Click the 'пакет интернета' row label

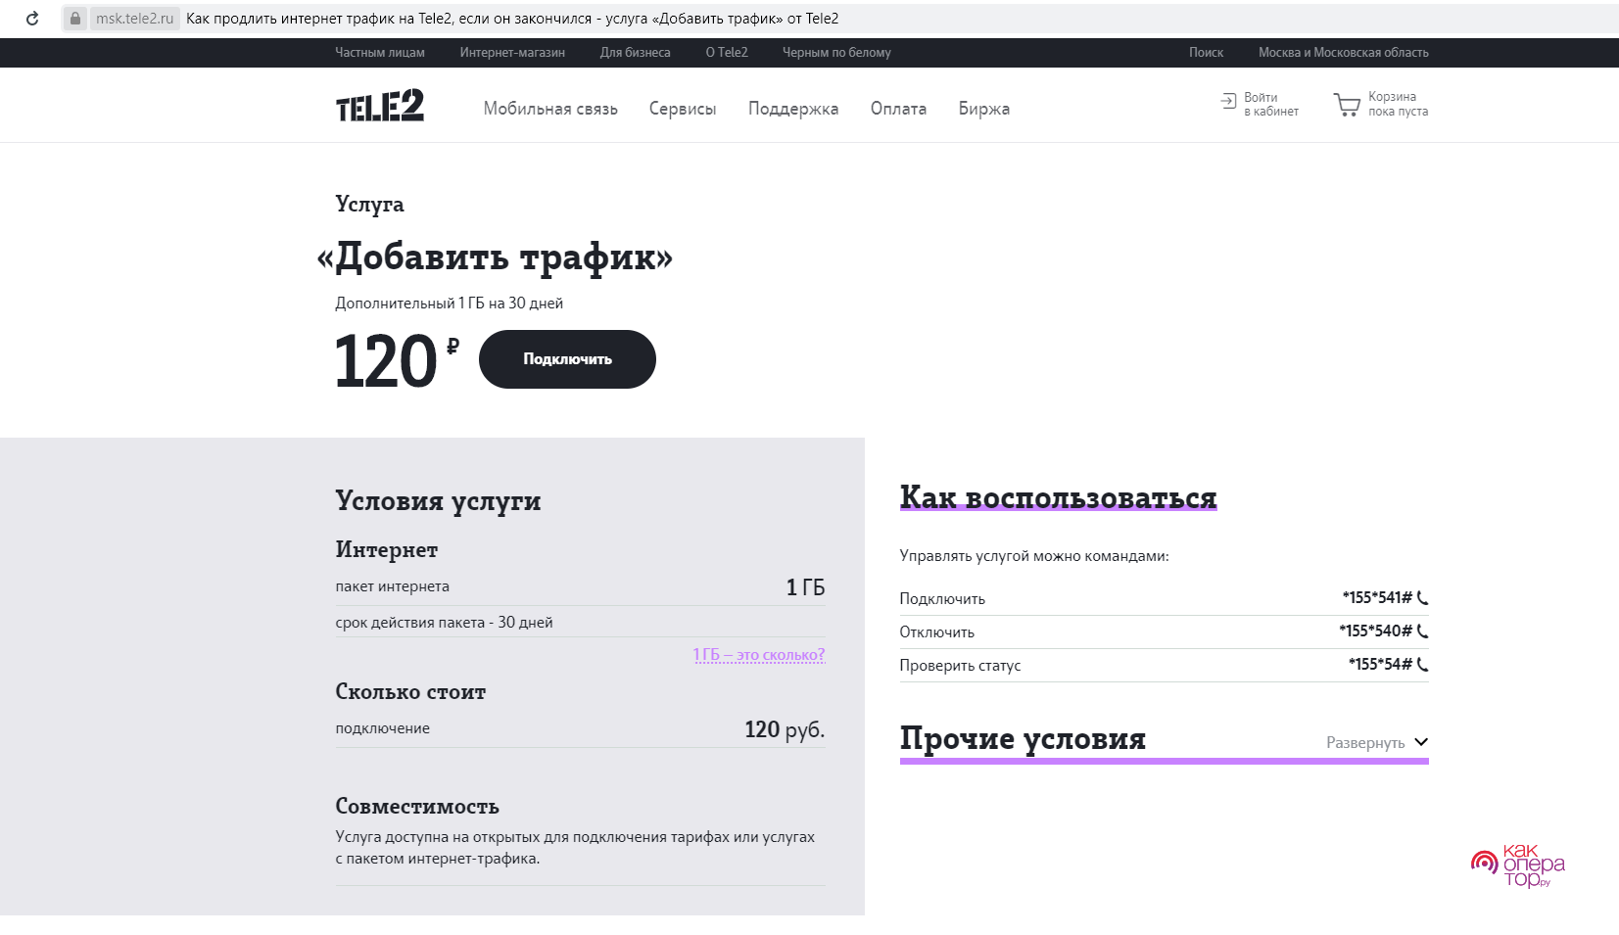[392, 586]
